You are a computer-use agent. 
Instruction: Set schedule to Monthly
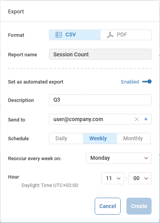click(134, 138)
